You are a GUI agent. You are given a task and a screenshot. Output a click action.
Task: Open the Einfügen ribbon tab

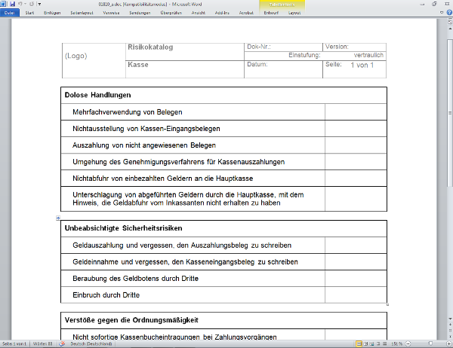tap(52, 14)
